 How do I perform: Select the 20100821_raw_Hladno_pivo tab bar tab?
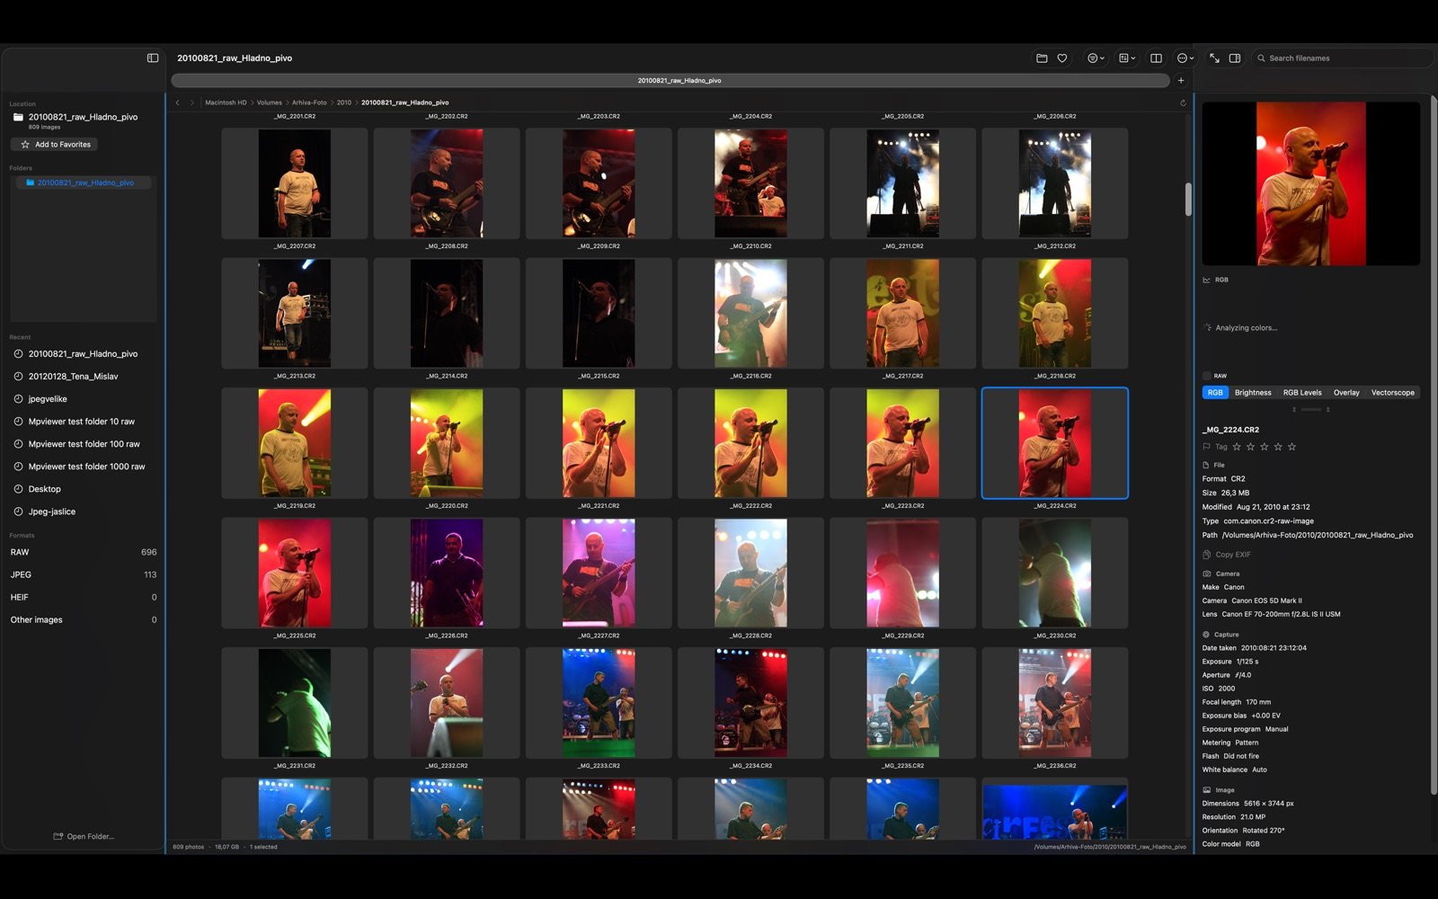point(670,81)
